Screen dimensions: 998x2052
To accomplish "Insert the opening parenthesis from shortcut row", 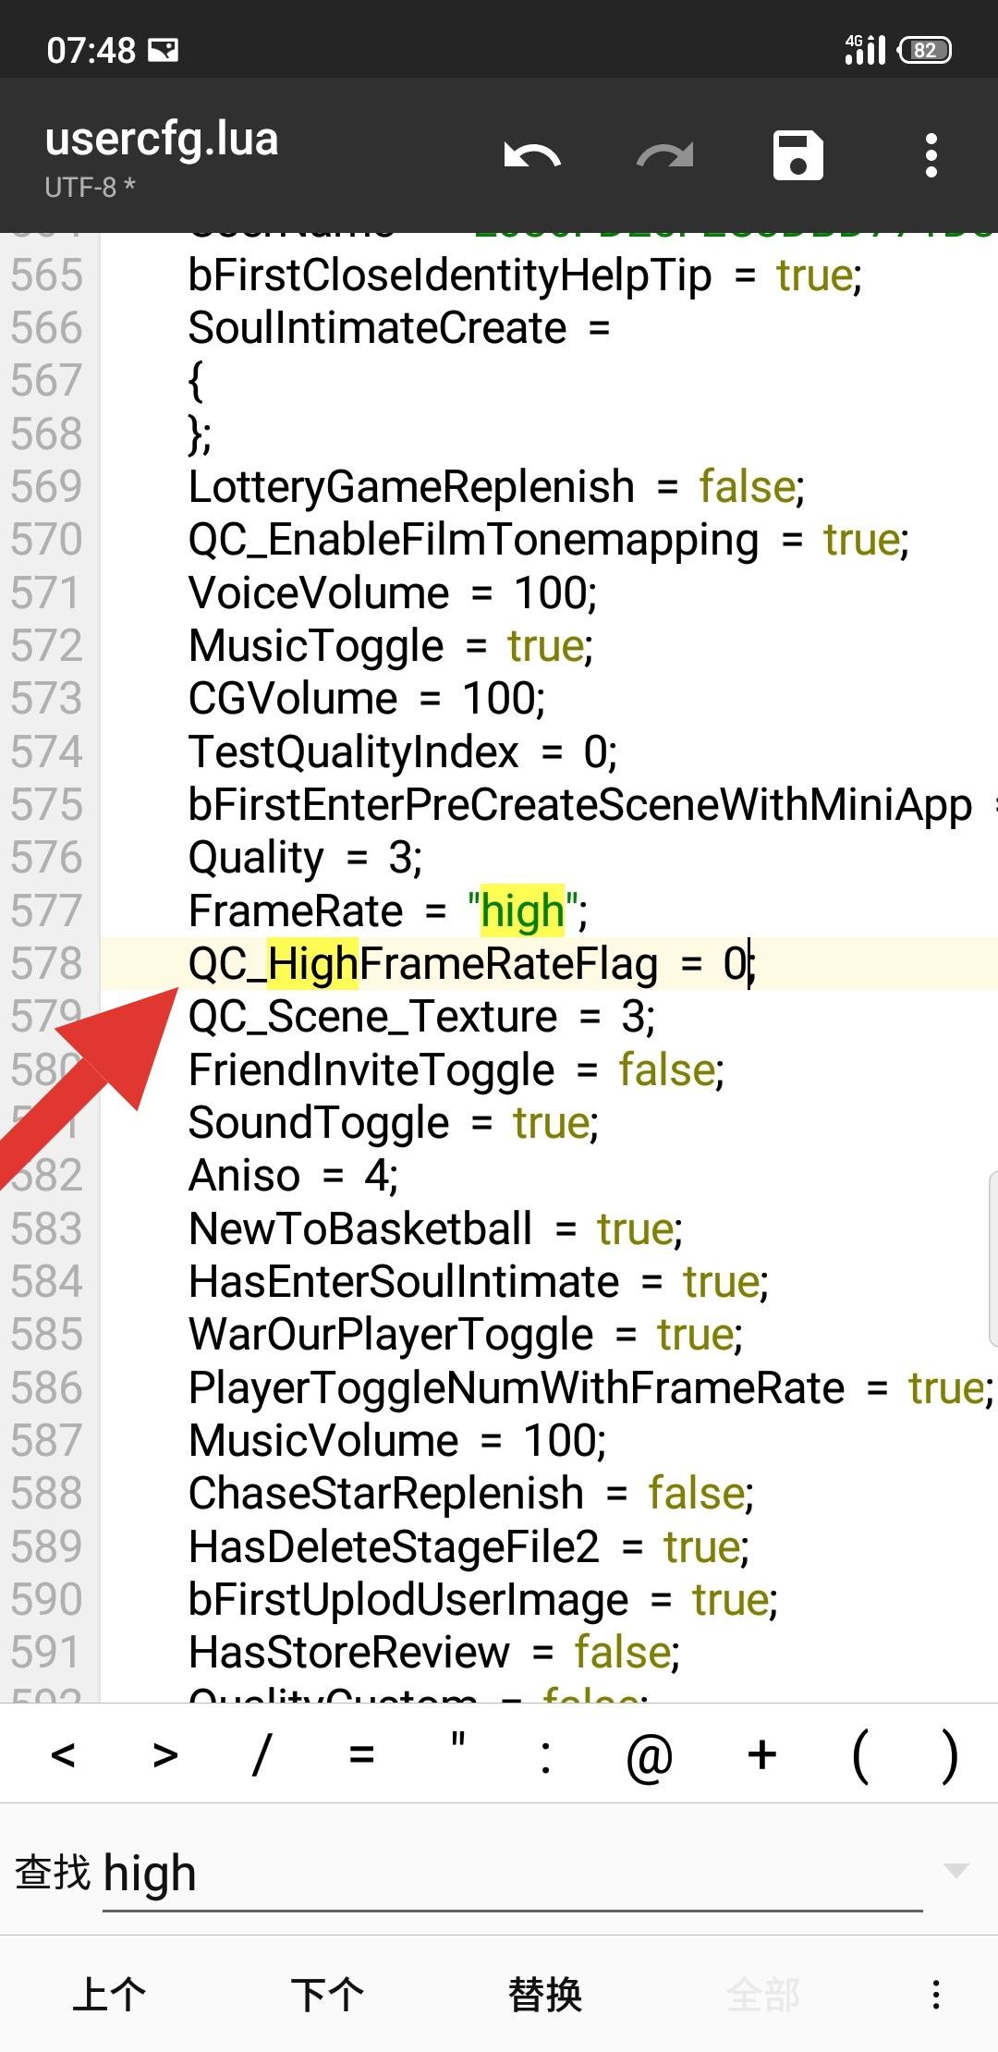I will click(x=860, y=1754).
